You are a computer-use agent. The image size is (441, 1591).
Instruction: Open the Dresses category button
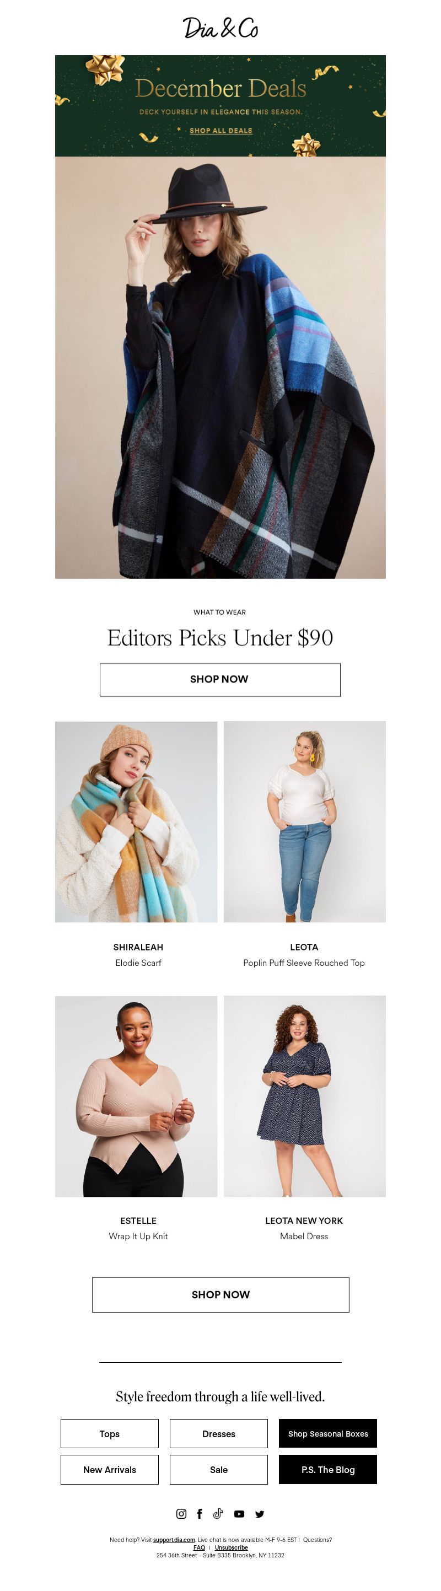click(219, 1433)
